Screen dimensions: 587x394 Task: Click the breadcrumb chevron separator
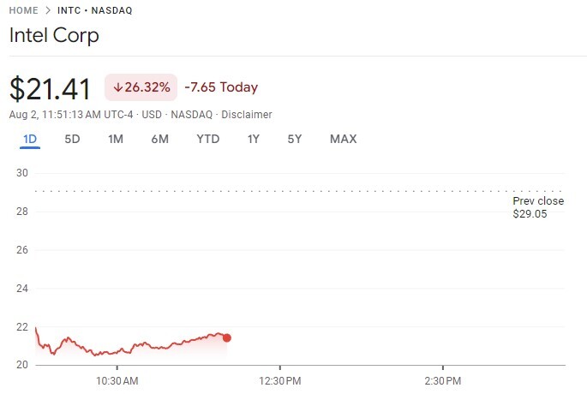(x=49, y=10)
